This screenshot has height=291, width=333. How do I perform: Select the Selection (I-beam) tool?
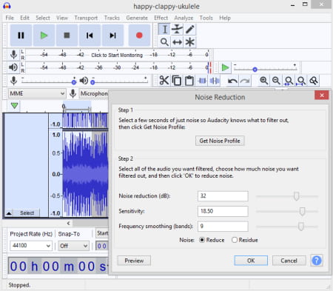point(164,30)
